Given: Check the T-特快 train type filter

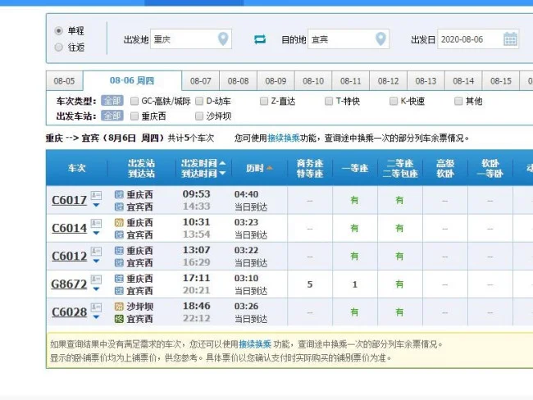Looking at the screenshot, I should click(x=329, y=101).
